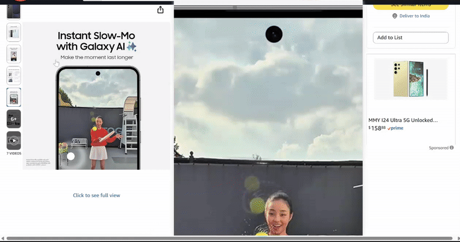Open the 6+ more images thumbnail

pos(13,119)
